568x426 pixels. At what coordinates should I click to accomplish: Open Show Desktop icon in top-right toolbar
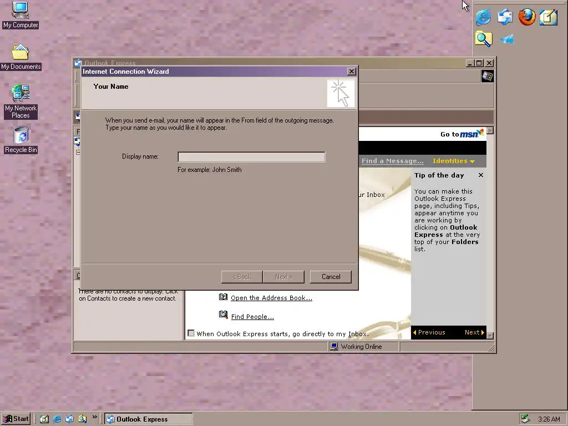pos(549,17)
